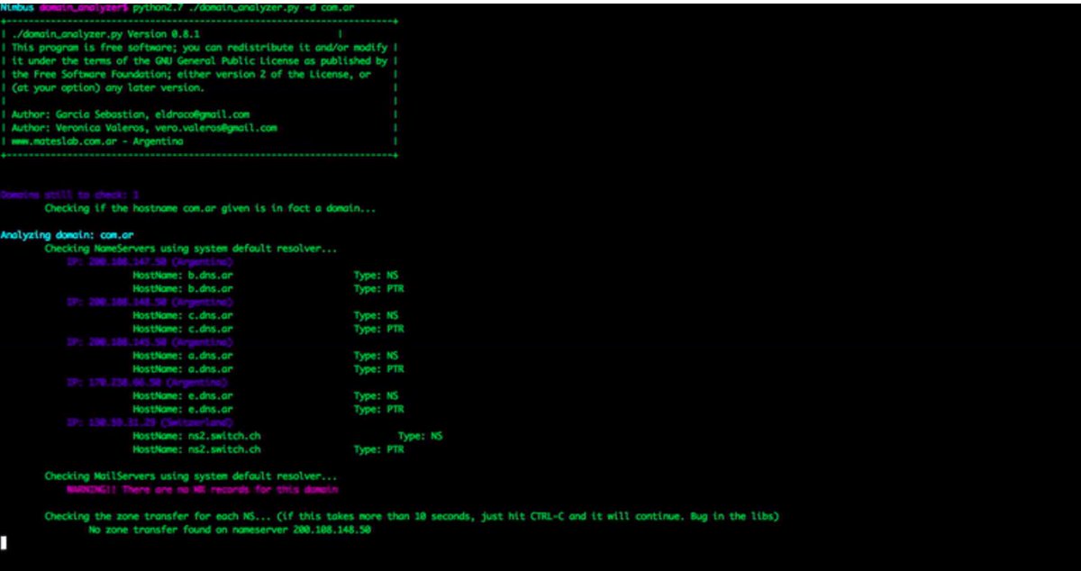Click the purple IP line above c.dns.ar
Image resolution: width=1081 pixels, height=571 pixels.
click(x=150, y=302)
